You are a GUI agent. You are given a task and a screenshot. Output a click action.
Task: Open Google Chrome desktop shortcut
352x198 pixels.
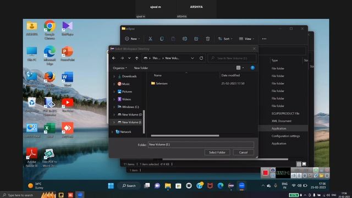pos(50,30)
